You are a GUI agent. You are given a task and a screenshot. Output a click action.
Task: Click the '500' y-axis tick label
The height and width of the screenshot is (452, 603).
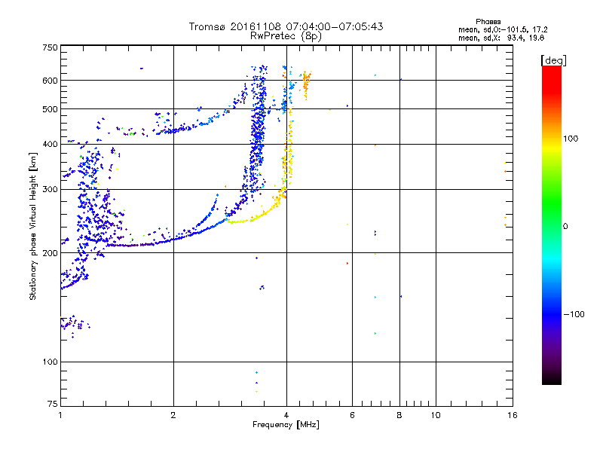[50, 109]
